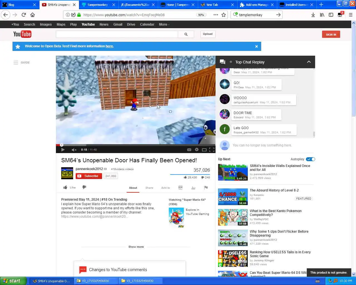This screenshot has height=285, width=356.
Task: Select the Add to tab
Action: (165, 188)
